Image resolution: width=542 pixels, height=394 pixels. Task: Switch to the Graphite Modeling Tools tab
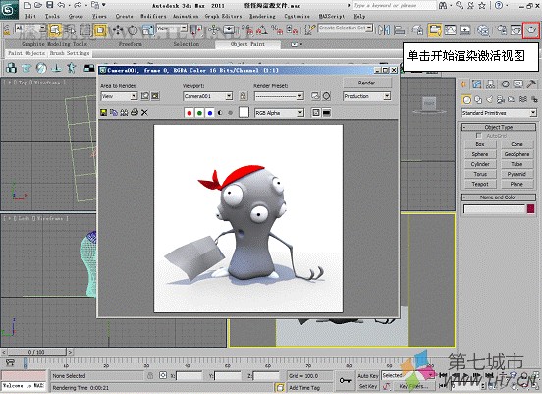54,44
